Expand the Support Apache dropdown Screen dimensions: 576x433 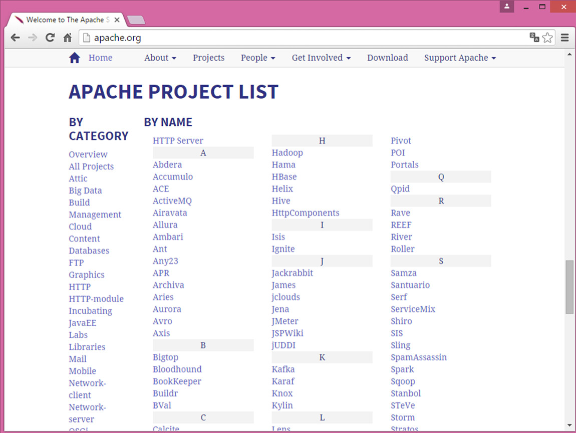(x=460, y=58)
